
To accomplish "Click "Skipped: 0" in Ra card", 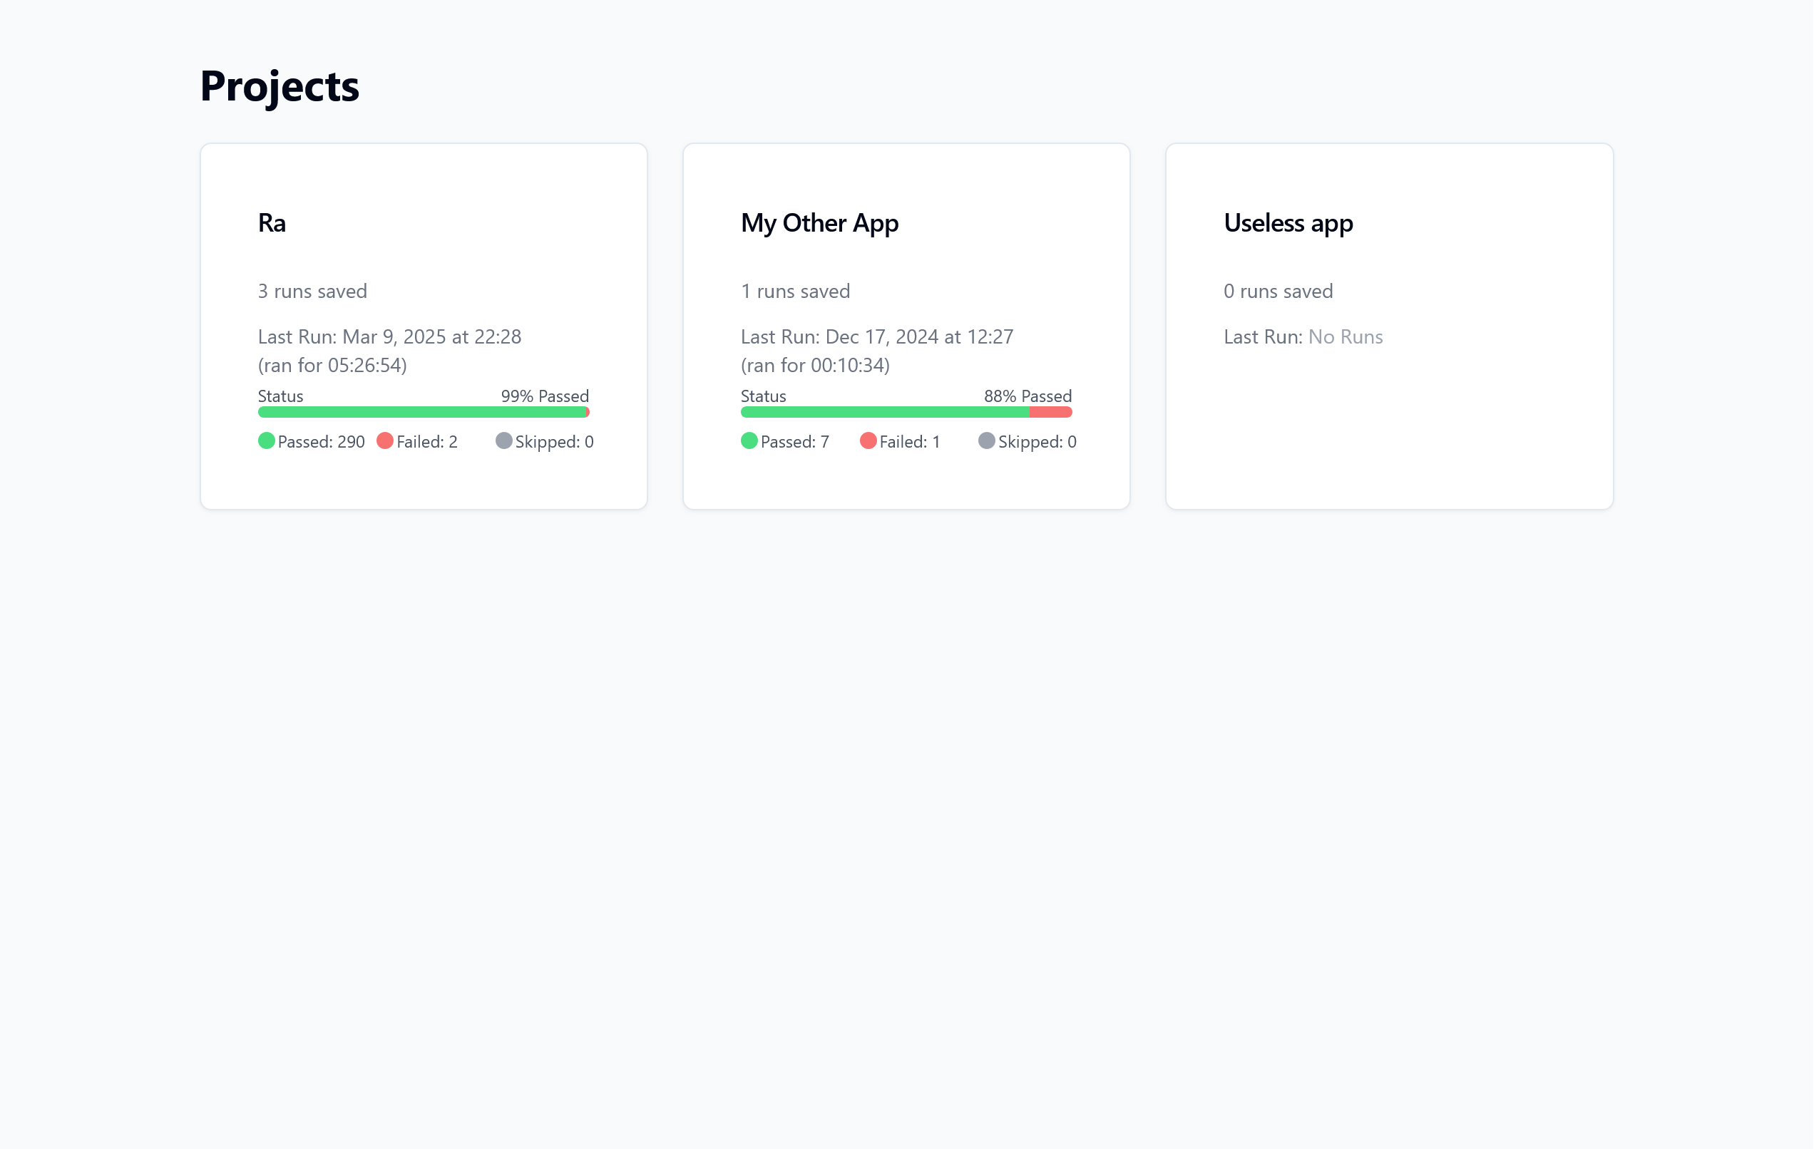I will tap(555, 442).
